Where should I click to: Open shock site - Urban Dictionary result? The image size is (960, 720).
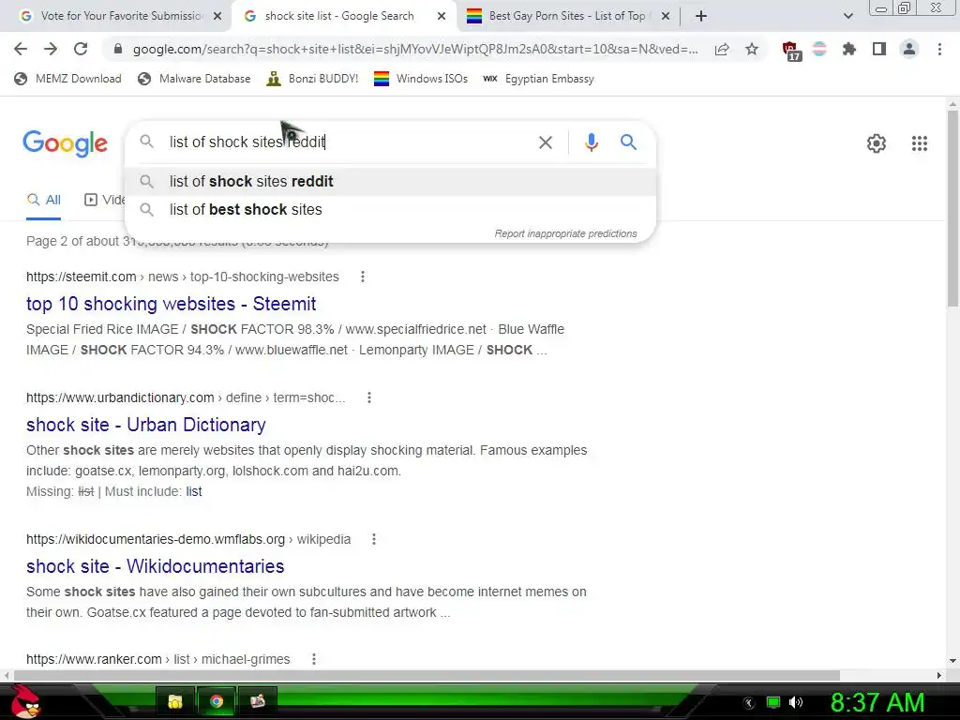[145, 425]
